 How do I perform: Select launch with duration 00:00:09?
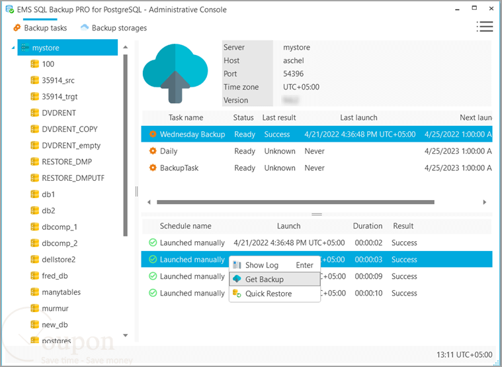point(317,276)
